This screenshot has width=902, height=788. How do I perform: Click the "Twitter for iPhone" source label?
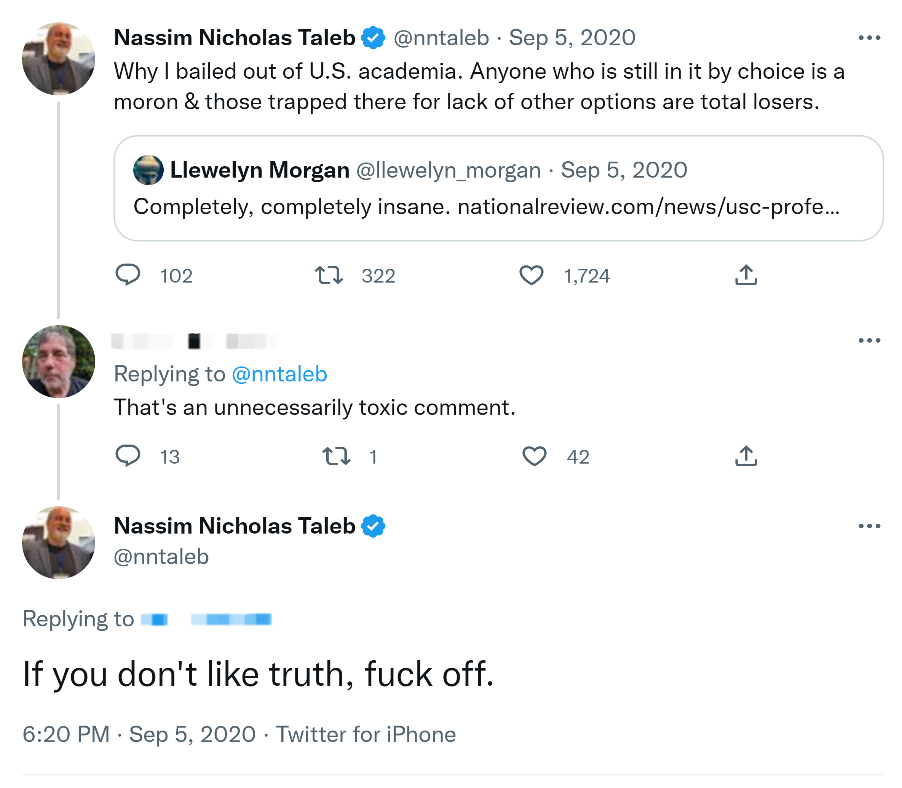(x=366, y=734)
